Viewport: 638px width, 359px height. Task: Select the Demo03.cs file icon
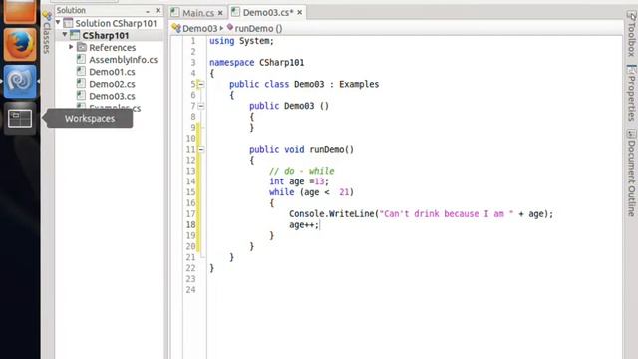81,96
